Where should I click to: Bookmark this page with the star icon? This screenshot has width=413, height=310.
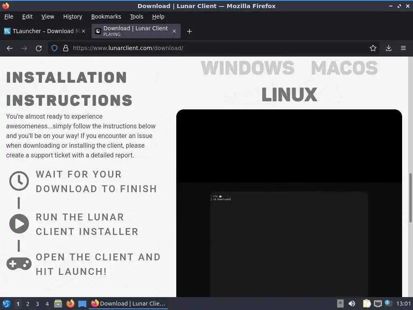(373, 48)
